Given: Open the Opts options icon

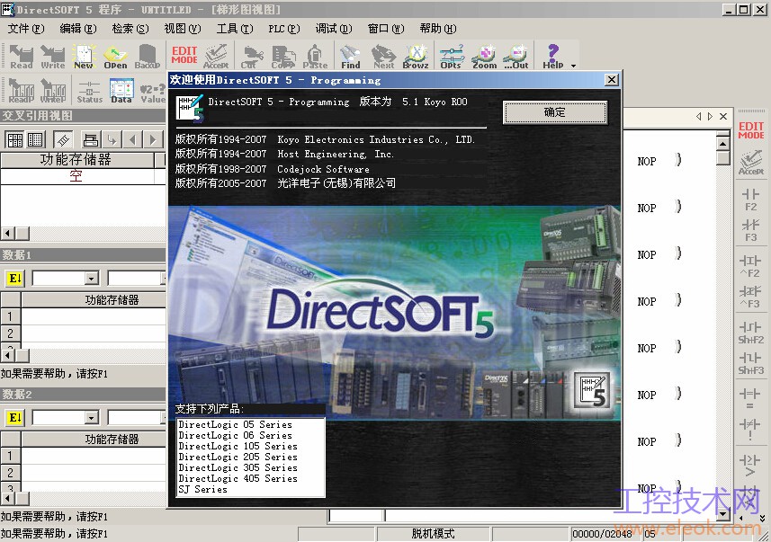Looking at the screenshot, I should 452,56.
